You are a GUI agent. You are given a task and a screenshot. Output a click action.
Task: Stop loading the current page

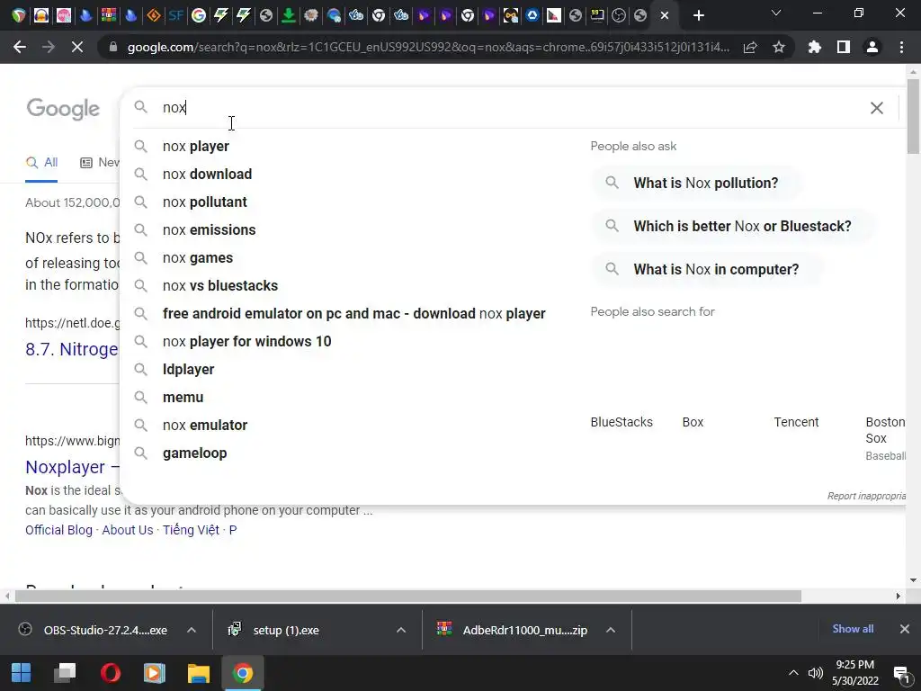(77, 47)
